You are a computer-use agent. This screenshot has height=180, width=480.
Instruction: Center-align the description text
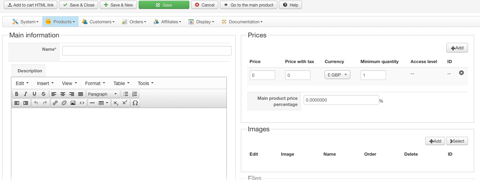[x=63, y=94]
